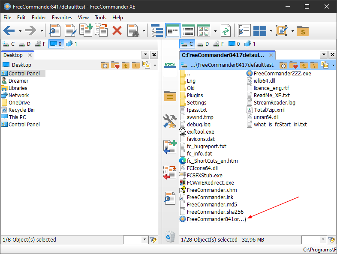Viewport: 337px width, 254px height.
Task: Switch to the Desktop tab
Action: pyautogui.click(x=13, y=55)
